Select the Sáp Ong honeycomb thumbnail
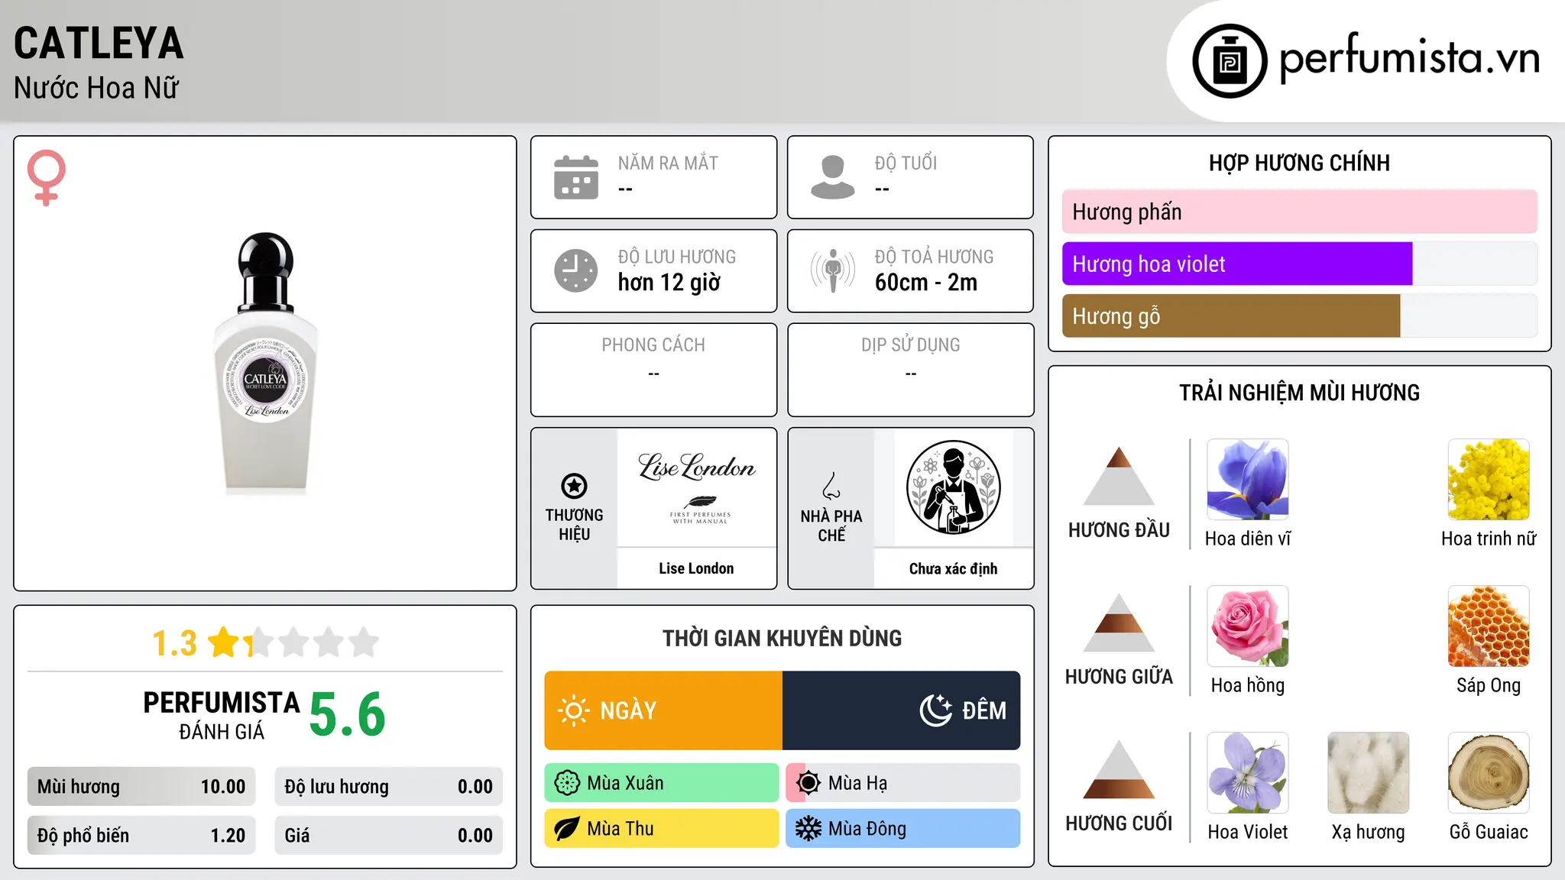This screenshot has height=880, width=1565. [1489, 626]
